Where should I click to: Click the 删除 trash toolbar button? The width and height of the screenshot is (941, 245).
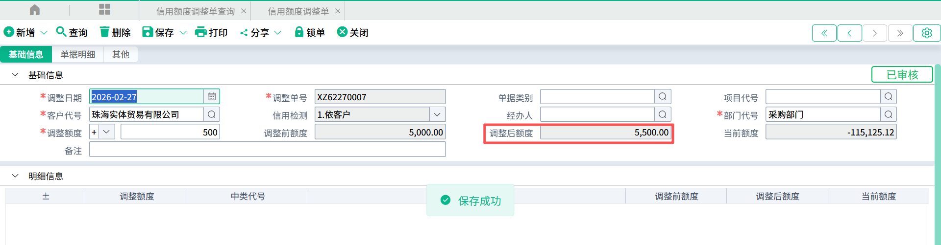coord(115,32)
